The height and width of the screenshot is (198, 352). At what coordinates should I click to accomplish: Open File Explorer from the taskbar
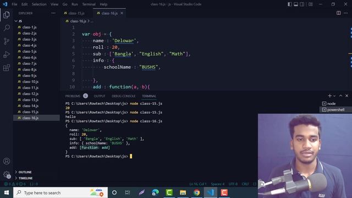(x=183, y=193)
